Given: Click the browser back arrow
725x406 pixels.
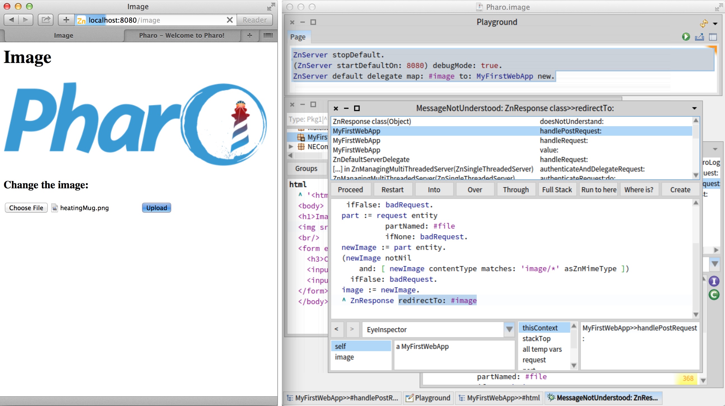Looking at the screenshot, I should click(x=11, y=20).
